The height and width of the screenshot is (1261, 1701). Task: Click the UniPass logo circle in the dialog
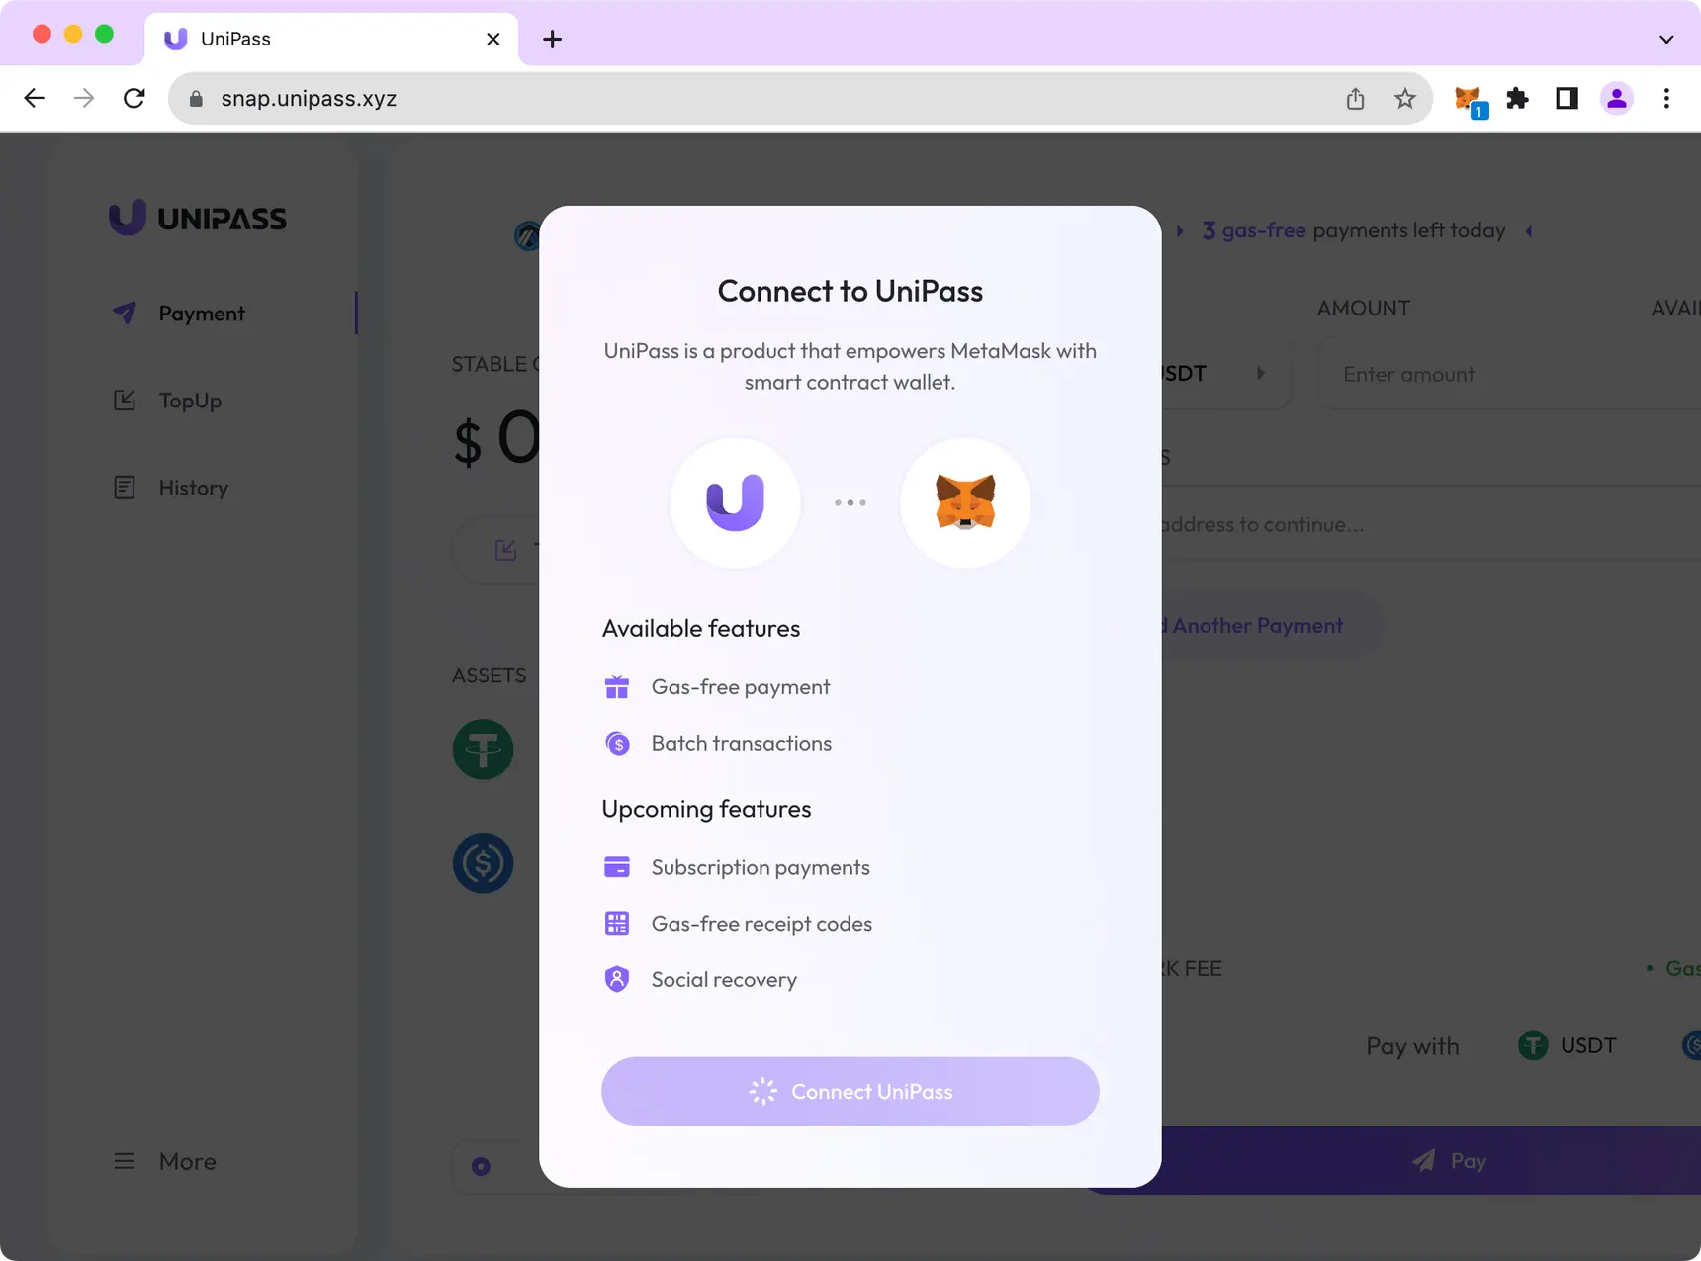tap(736, 502)
